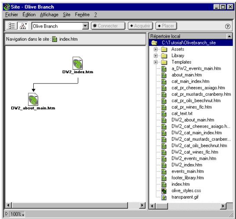The height and width of the screenshot is (219, 236).
Task: Expand the Library folder
Action: (x=156, y=56)
